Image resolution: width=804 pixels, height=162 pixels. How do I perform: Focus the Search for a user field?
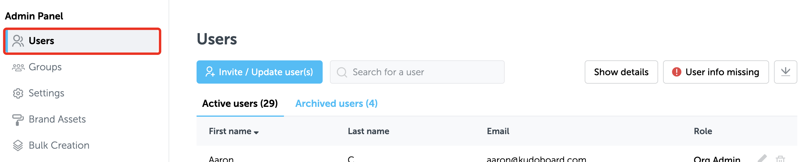[x=417, y=72]
